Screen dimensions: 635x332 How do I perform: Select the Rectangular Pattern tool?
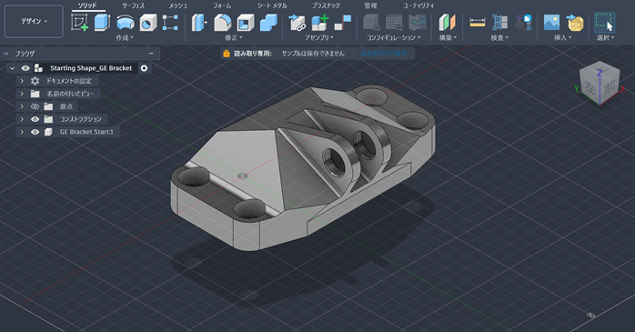point(170,23)
